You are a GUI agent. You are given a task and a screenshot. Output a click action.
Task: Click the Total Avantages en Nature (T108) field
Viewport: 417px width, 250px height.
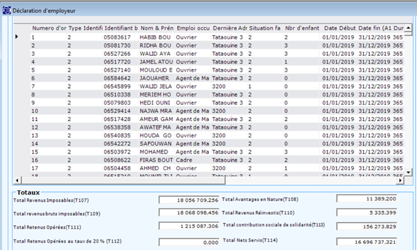367,199
